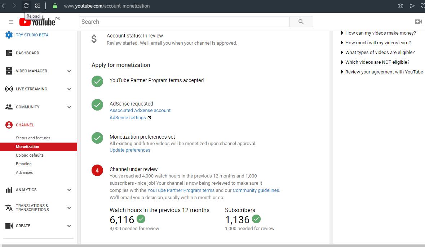Open the Channel section label
The width and height of the screenshot is (425, 247).
(25, 125)
